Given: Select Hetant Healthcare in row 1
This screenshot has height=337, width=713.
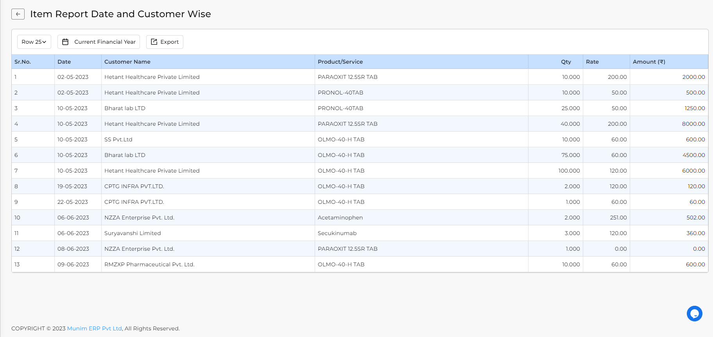Looking at the screenshot, I should pyautogui.click(x=152, y=77).
